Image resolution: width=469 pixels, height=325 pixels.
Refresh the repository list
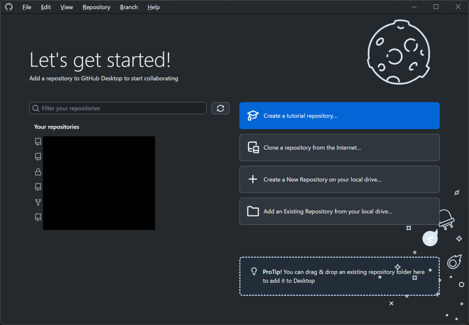tap(220, 108)
